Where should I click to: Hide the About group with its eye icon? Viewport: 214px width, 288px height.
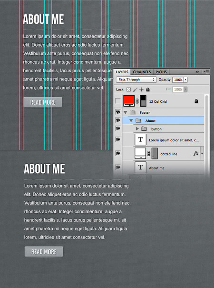(118, 120)
